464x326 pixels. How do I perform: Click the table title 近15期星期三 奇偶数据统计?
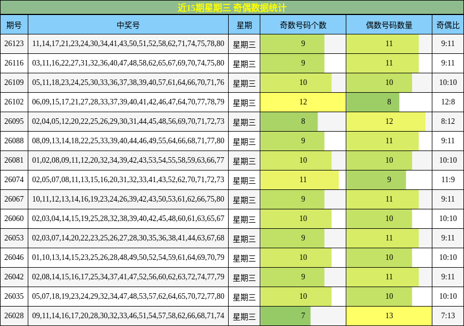click(x=232, y=8)
